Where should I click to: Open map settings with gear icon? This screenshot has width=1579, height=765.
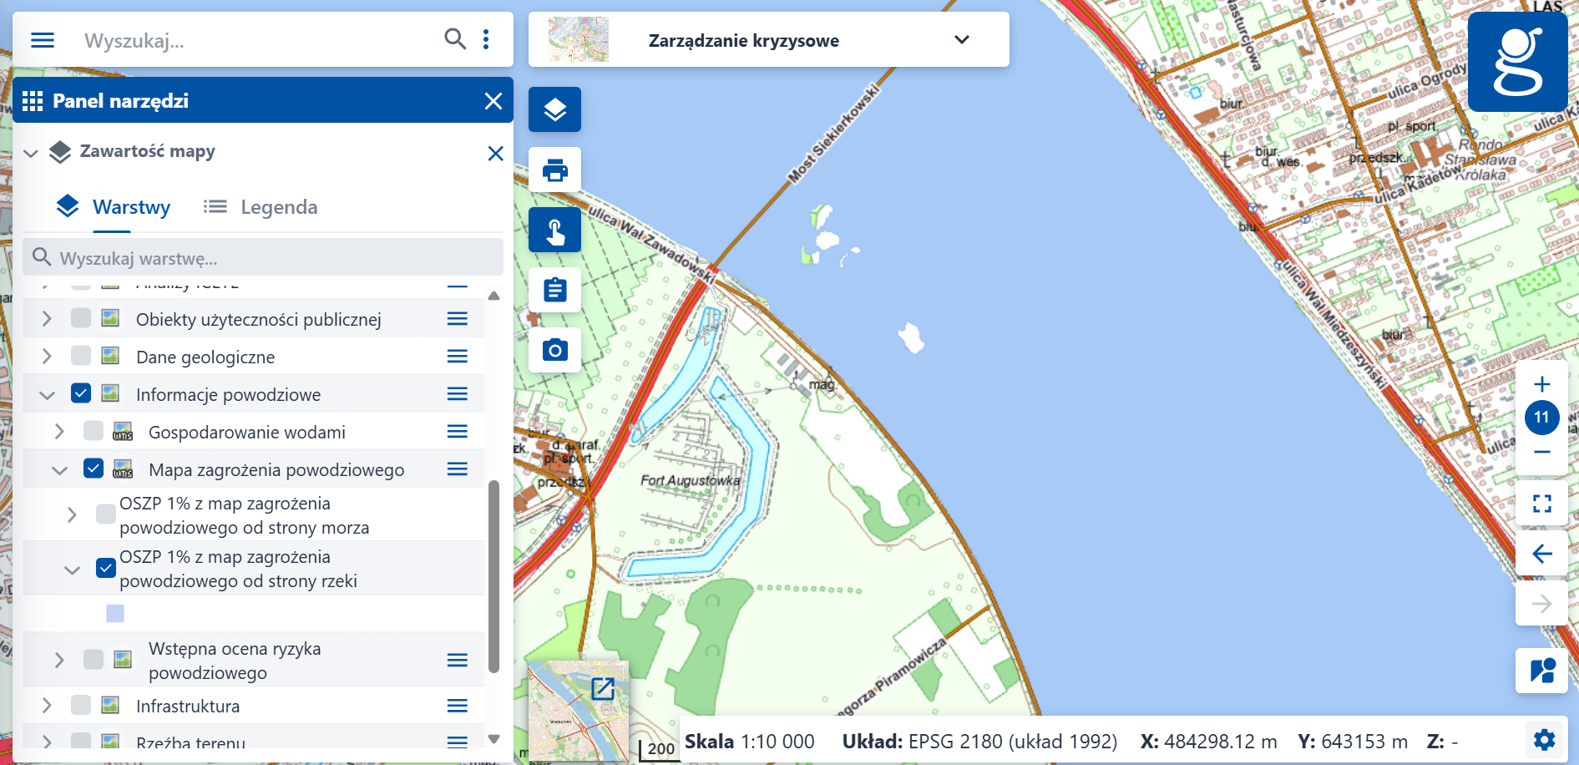click(x=1546, y=740)
